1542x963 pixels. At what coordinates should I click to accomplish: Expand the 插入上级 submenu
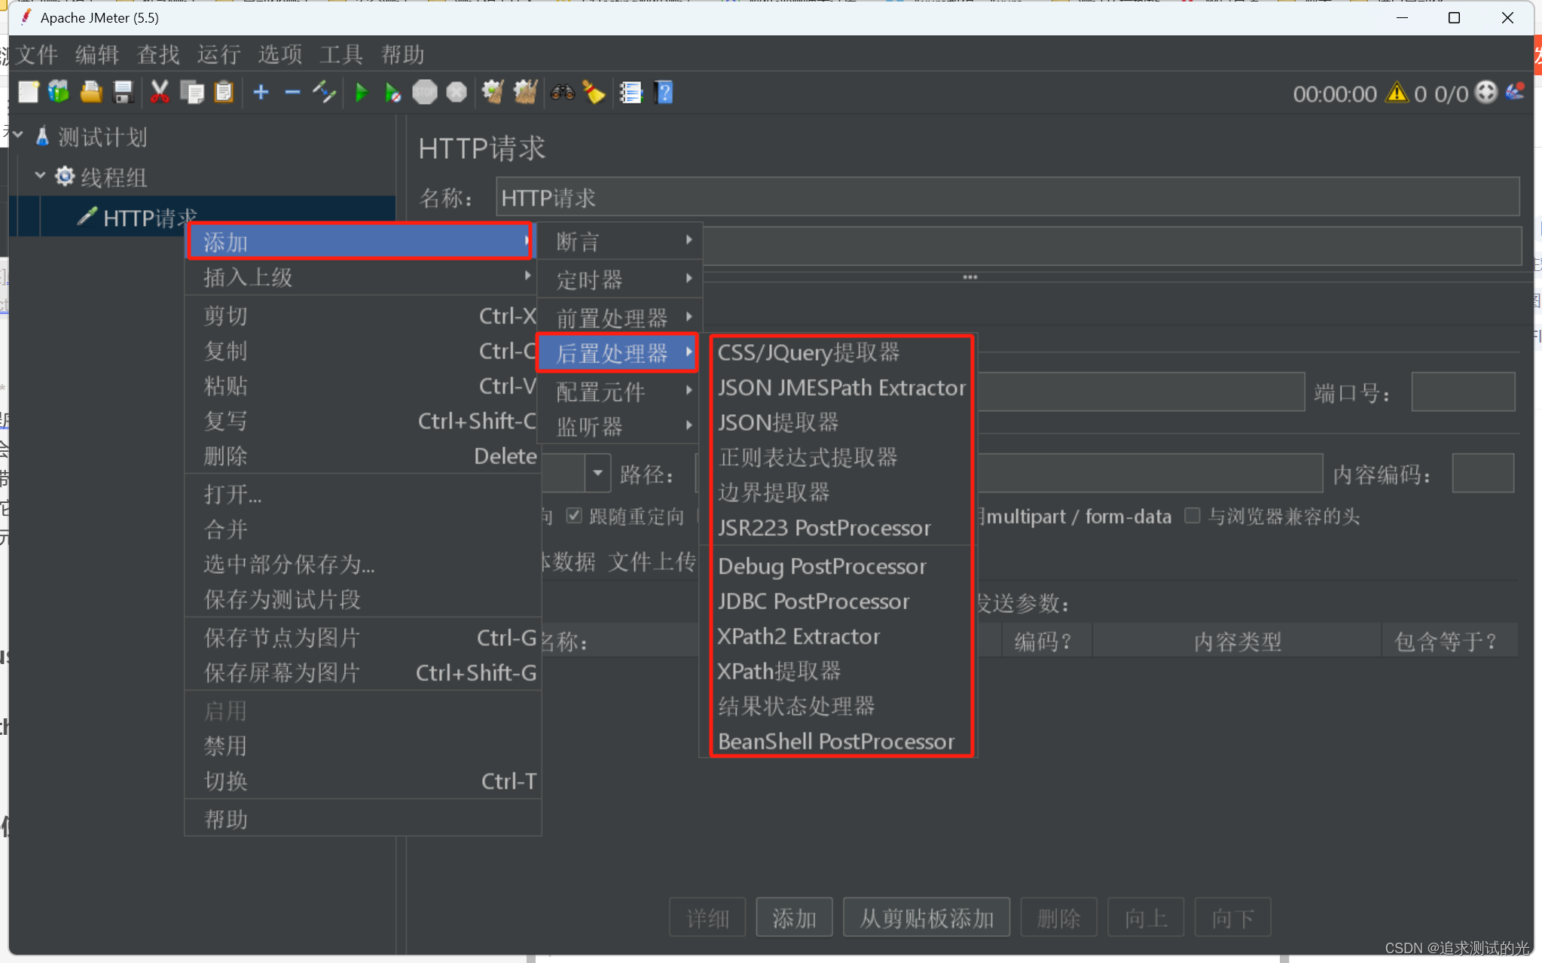[x=362, y=277]
